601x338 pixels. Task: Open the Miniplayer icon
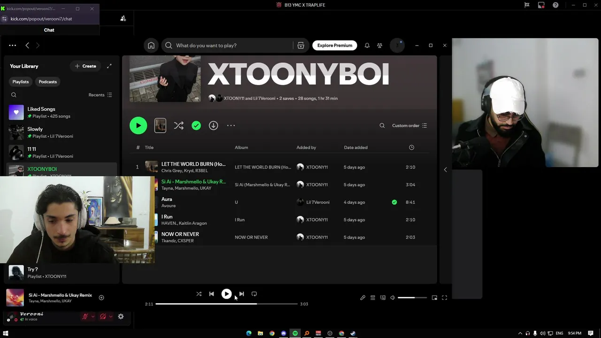tap(434, 298)
